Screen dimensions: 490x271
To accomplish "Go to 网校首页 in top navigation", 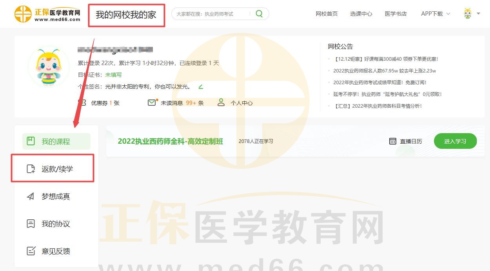I will (x=327, y=14).
